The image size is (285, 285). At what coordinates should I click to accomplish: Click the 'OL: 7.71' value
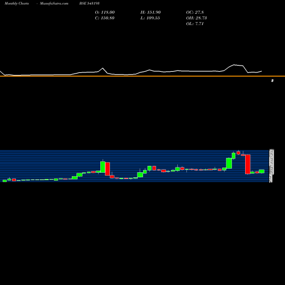click(195, 23)
